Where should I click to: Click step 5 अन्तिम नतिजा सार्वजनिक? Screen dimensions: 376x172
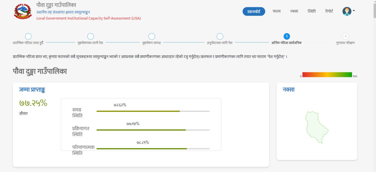(287, 36)
